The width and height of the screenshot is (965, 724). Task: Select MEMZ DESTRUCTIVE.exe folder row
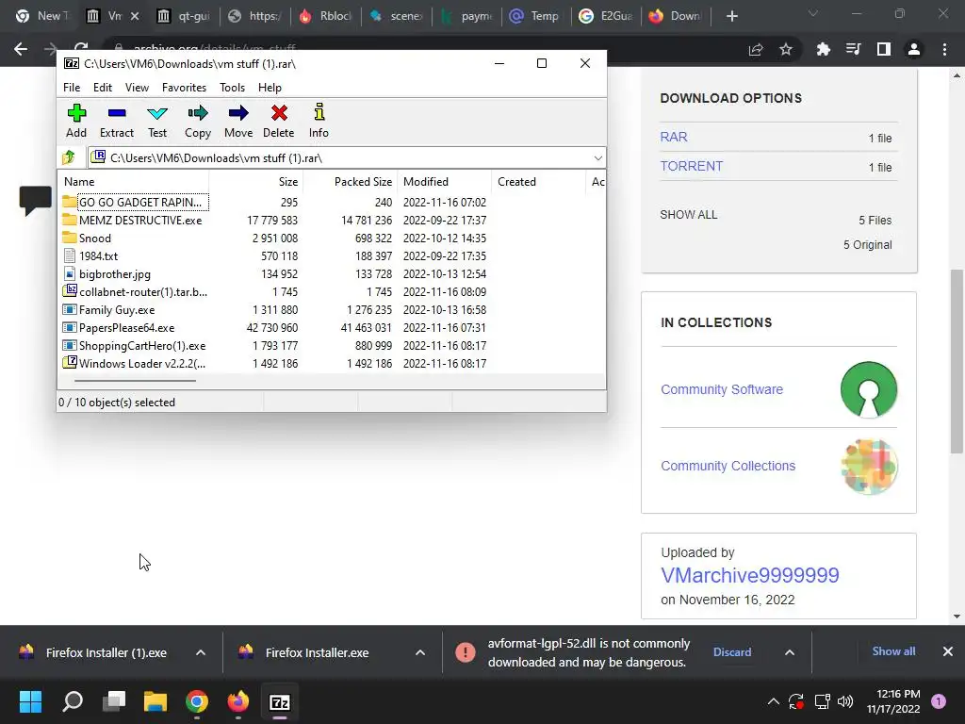point(331,221)
